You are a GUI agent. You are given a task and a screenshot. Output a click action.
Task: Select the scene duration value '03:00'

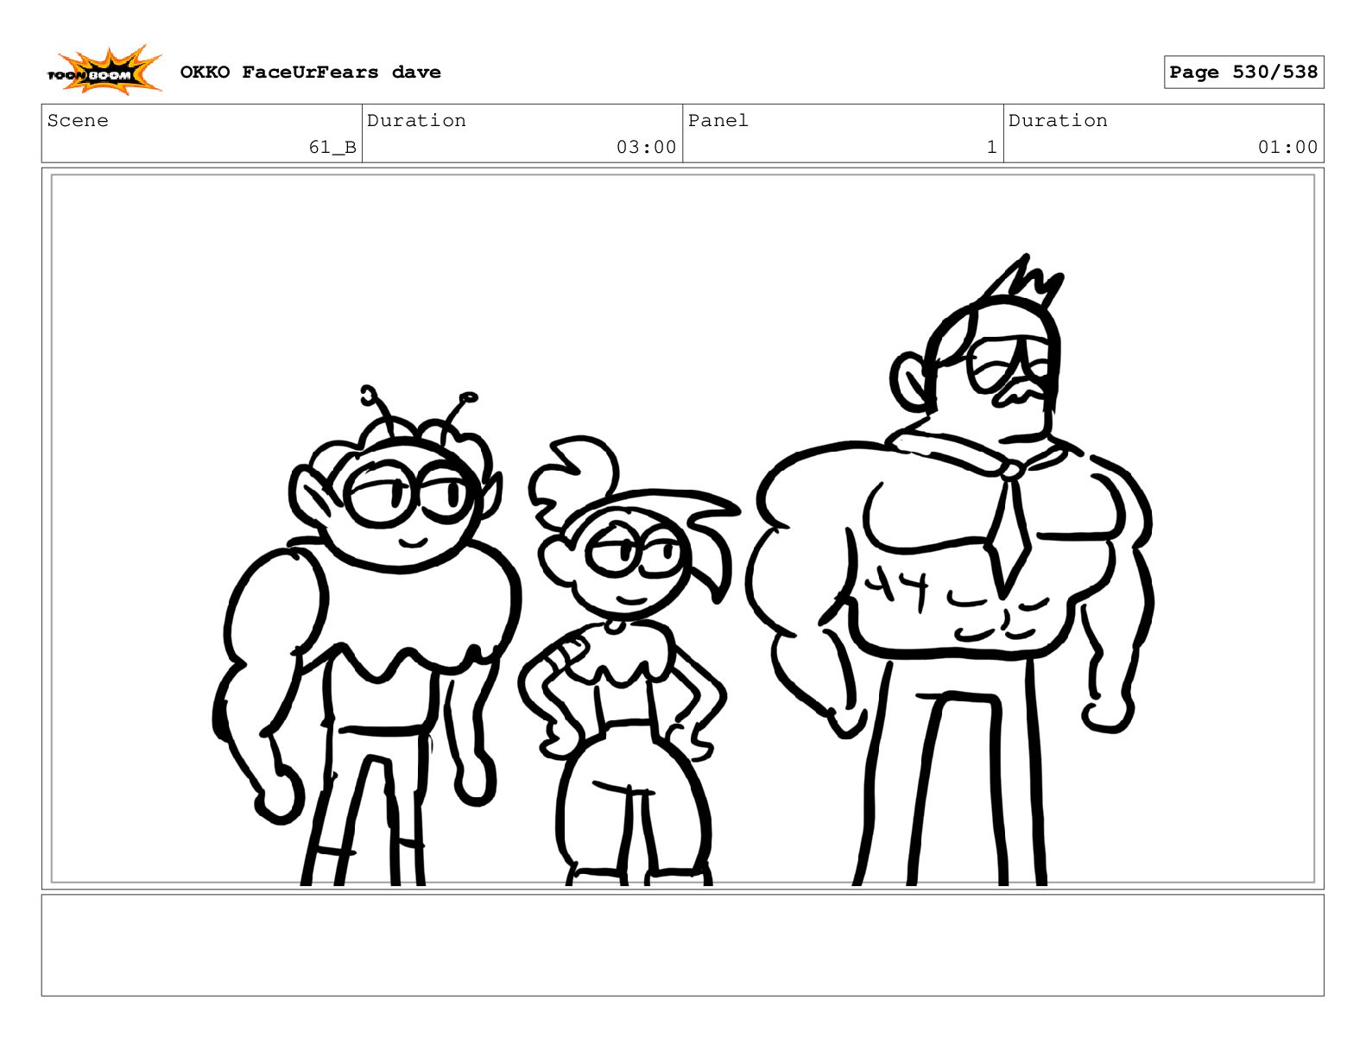[646, 148]
